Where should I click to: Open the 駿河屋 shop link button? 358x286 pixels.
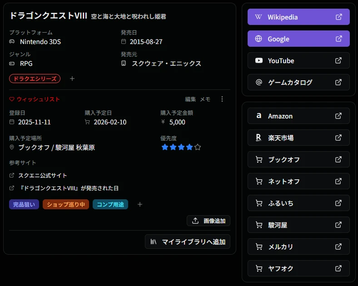pos(298,225)
